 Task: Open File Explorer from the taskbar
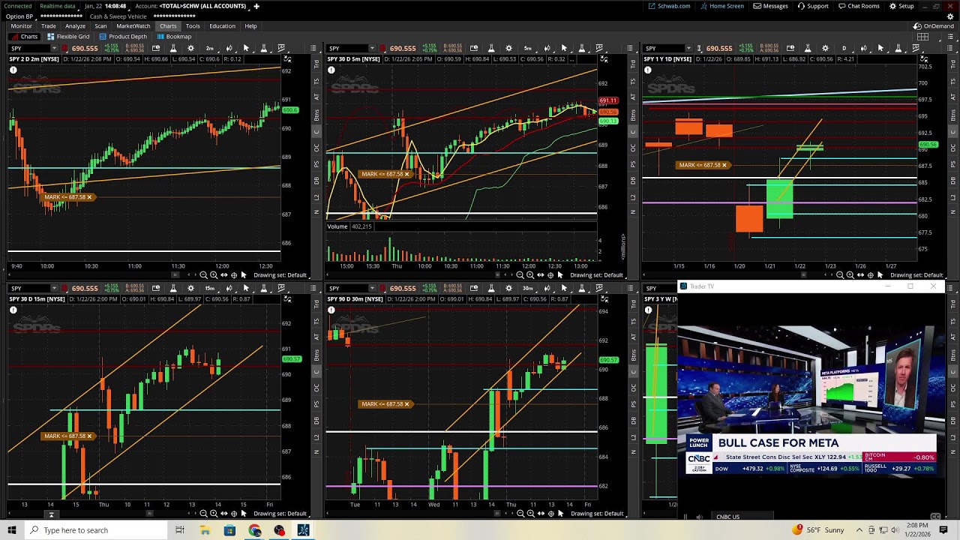click(205, 530)
